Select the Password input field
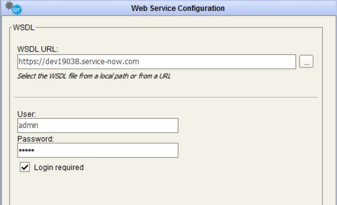Viewport: 337px width, 205px height. pyautogui.click(x=98, y=150)
